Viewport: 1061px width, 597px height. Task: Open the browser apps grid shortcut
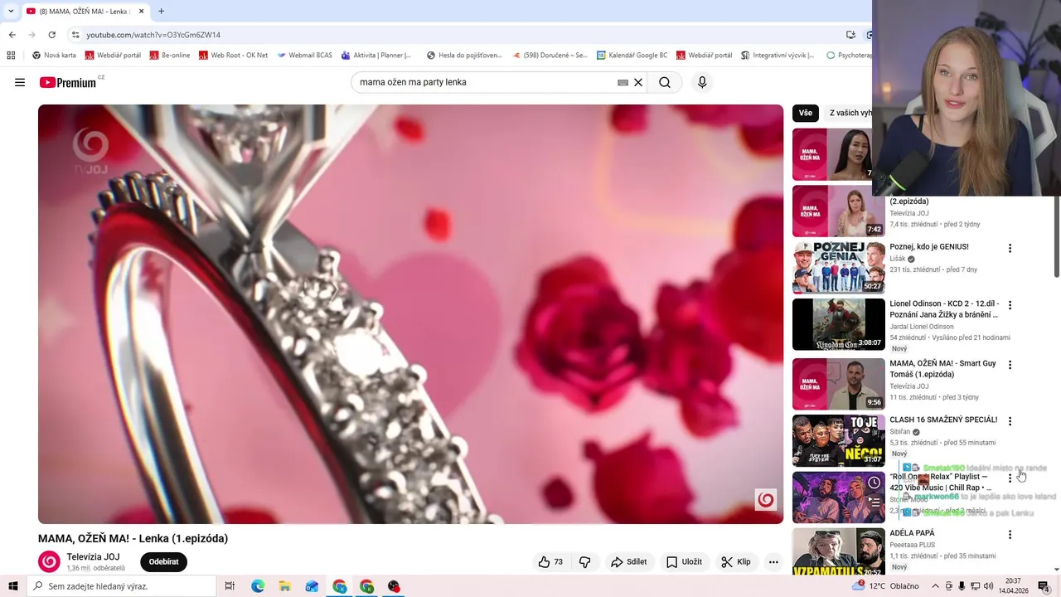pyautogui.click(x=11, y=56)
